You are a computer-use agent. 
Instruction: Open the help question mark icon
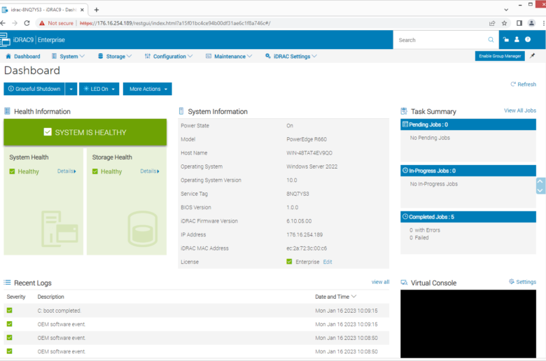click(x=528, y=39)
